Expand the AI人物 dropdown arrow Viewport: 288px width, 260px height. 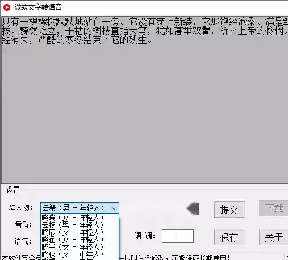click(114, 208)
